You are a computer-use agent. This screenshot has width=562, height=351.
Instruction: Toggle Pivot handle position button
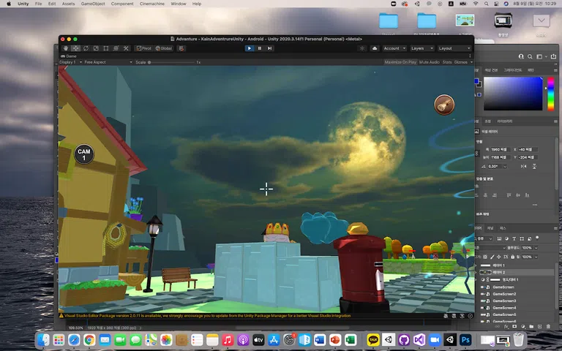[143, 48]
